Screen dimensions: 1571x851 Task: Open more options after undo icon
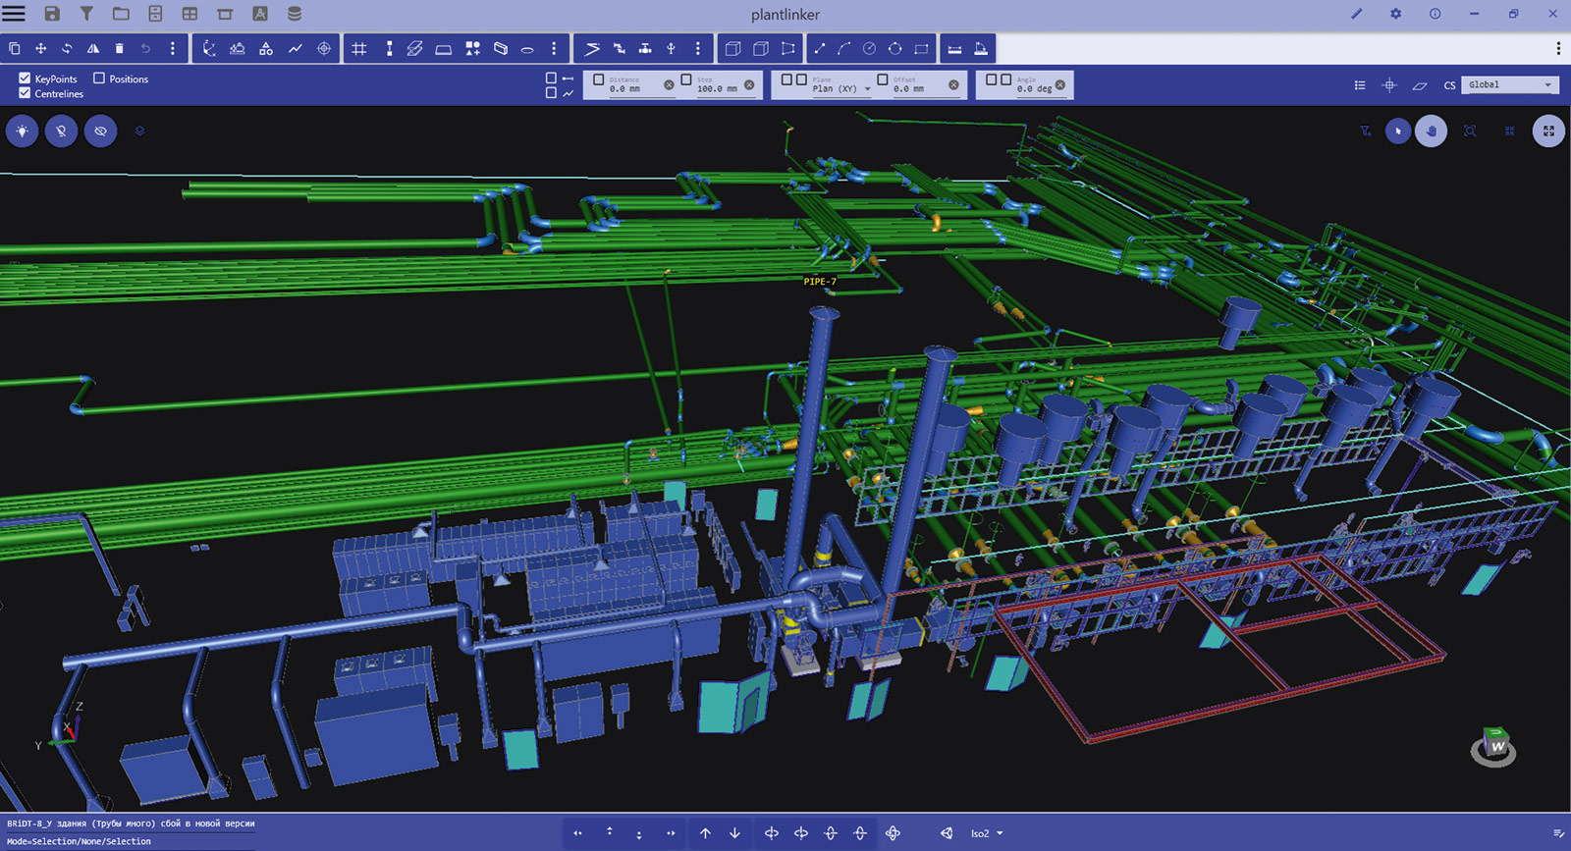tap(173, 48)
